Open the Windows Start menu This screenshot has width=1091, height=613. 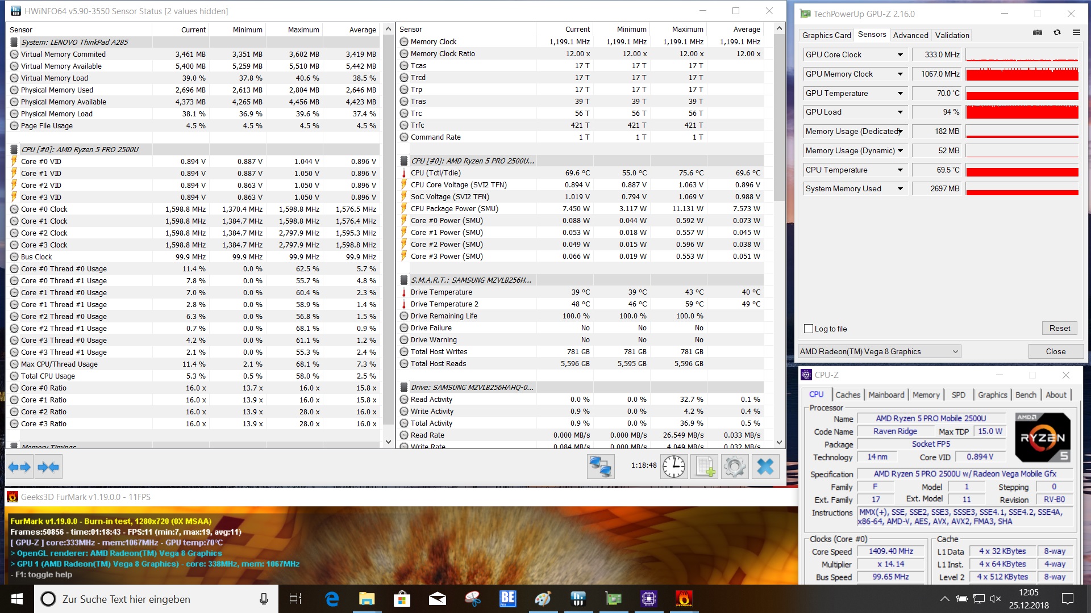[x=16, y=599]
